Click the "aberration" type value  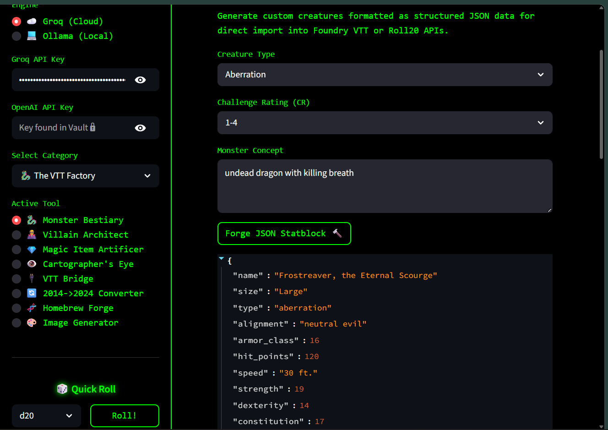pyautogui.click(x=303, y=308)
